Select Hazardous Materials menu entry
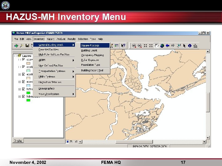Image resolution: width=222 pixels, height=166 pixels. [50, 82]
